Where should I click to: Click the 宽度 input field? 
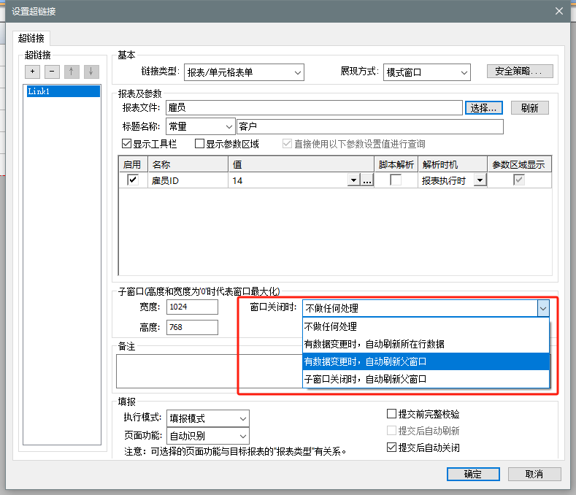pyautogui.click(x=192, y=307)
